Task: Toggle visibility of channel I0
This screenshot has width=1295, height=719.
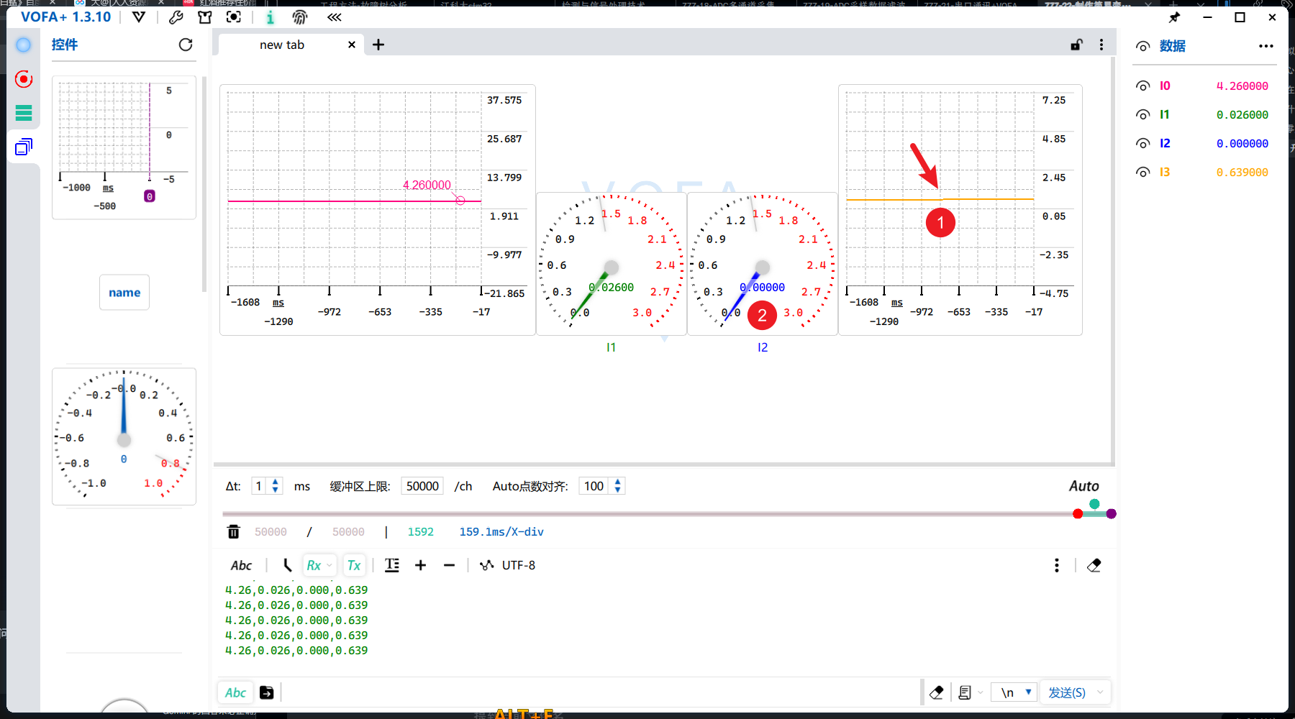Action: 1142,86
